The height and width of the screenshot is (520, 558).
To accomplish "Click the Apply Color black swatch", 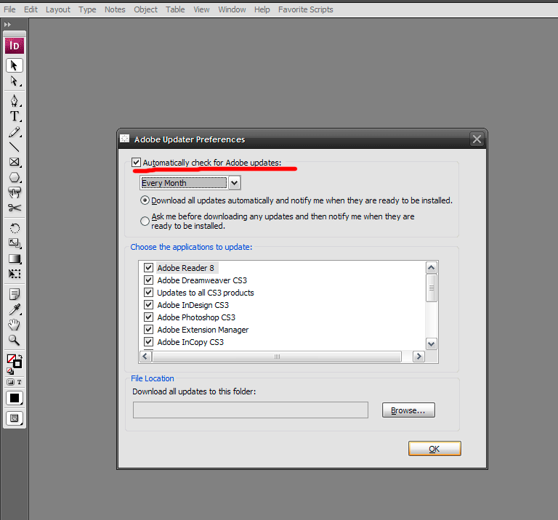I will pos(15,398).
